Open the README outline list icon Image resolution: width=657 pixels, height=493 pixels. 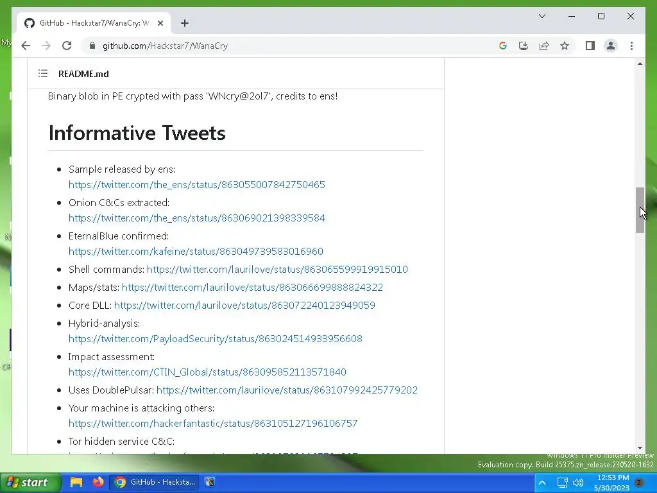tap(43, 73)
